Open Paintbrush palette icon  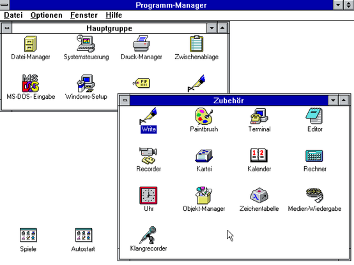click(x=204, y=116)
